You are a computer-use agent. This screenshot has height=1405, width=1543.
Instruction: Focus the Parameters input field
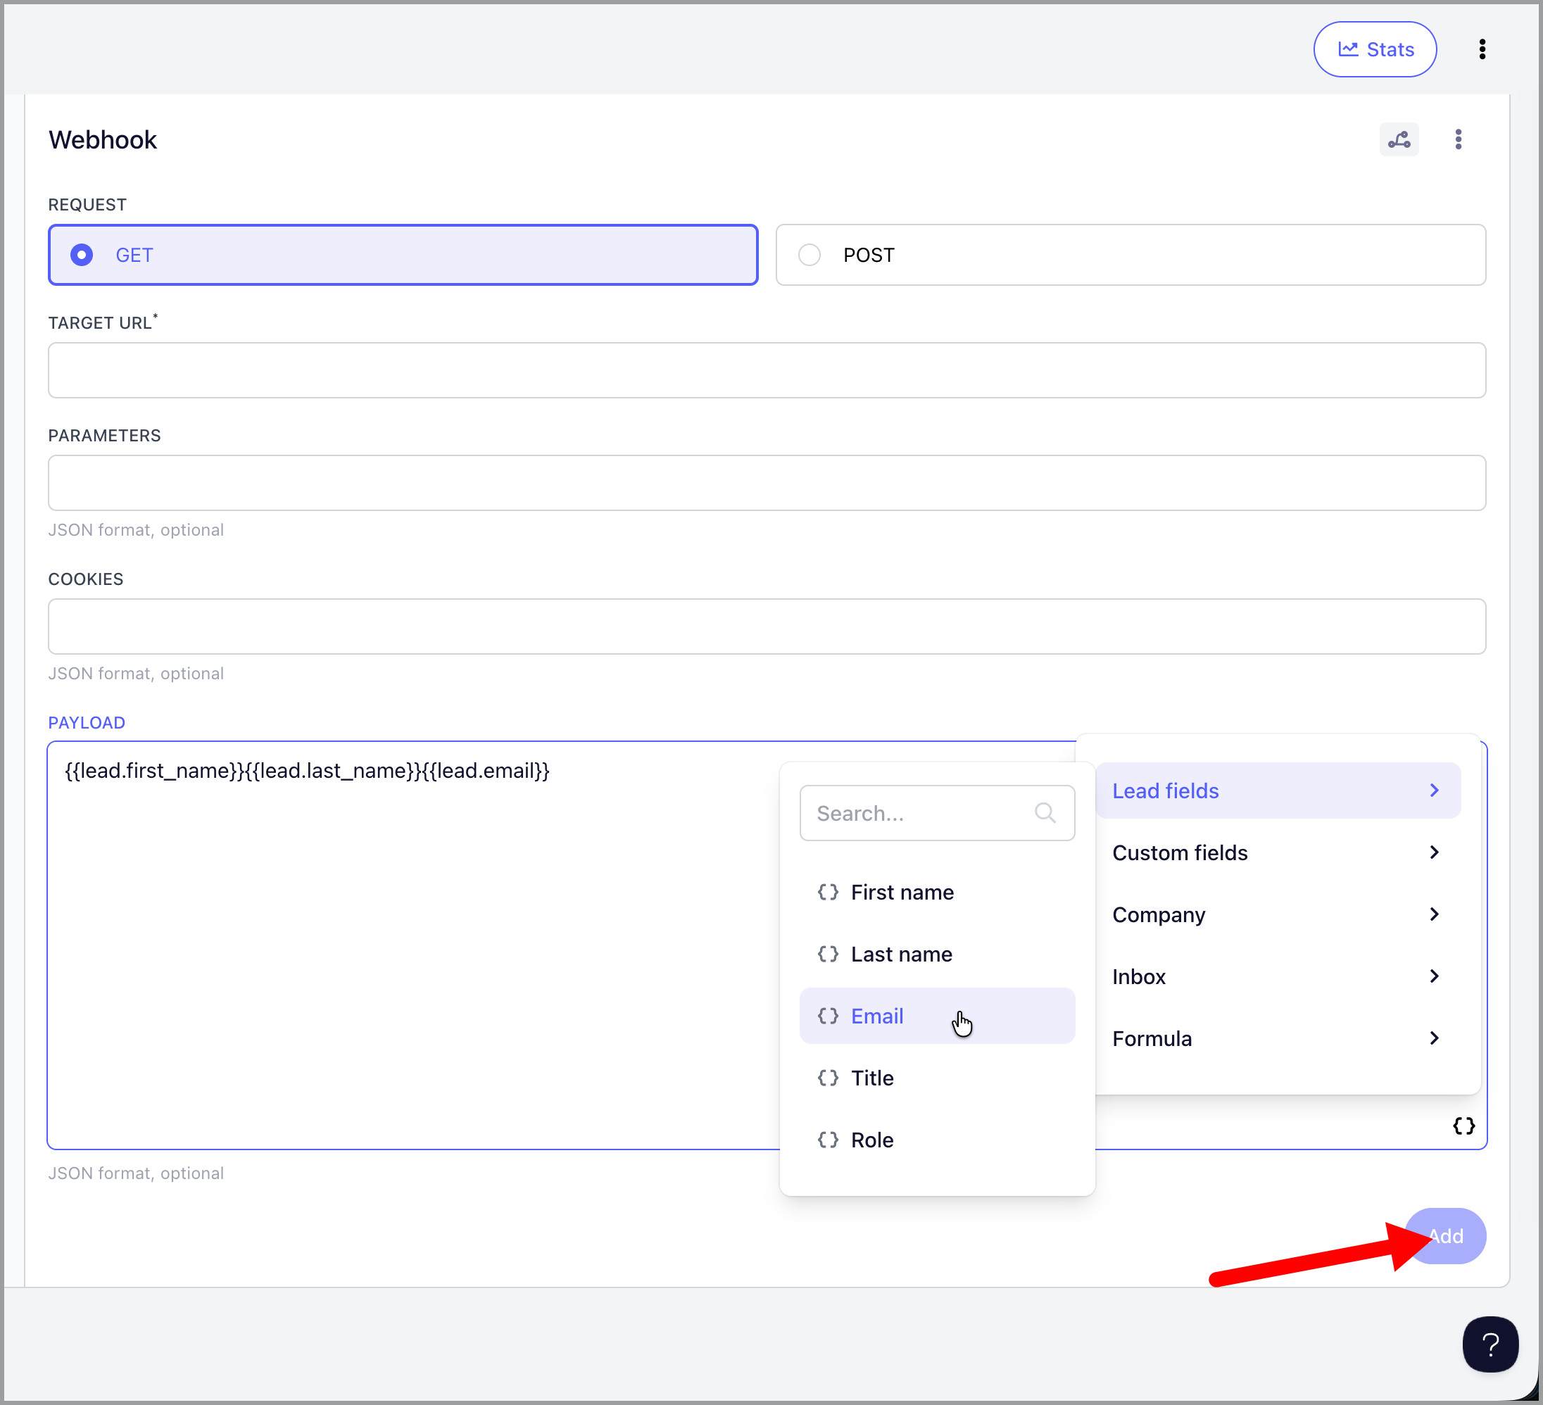(x=767, y=483)
